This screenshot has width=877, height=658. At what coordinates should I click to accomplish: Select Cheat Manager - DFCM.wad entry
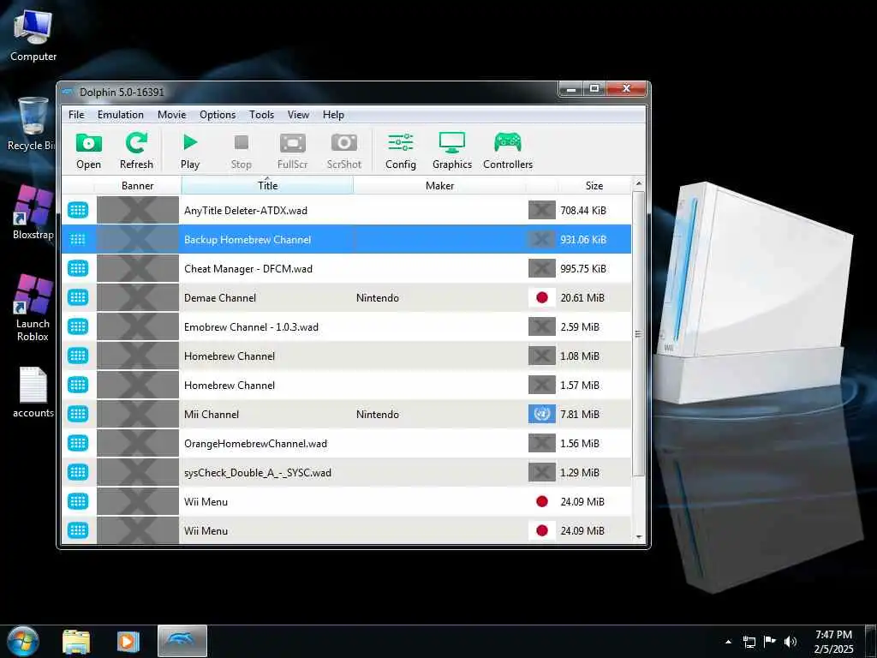(x=346, y=268)
